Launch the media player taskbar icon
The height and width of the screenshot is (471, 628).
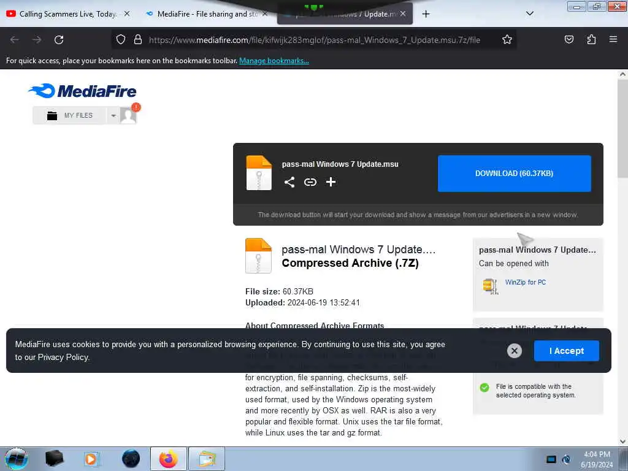[91, 459]
